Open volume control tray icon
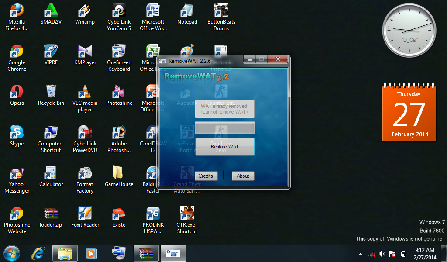Viewport: 447px width, 262px height. tap(382, 254)
